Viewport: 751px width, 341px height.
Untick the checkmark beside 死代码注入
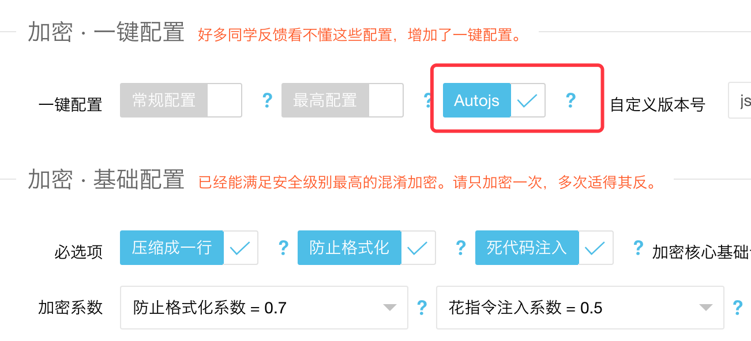pos(596,248)
